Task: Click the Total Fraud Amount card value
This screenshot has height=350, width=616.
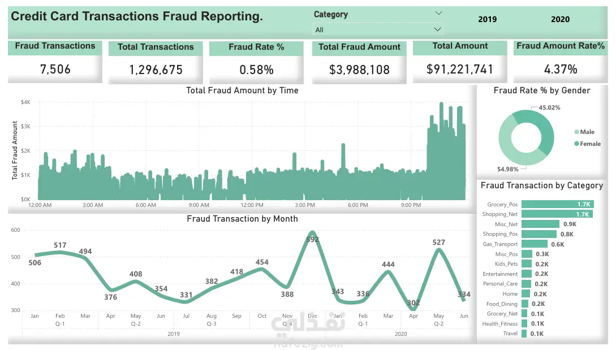Action: click(359, 70)
